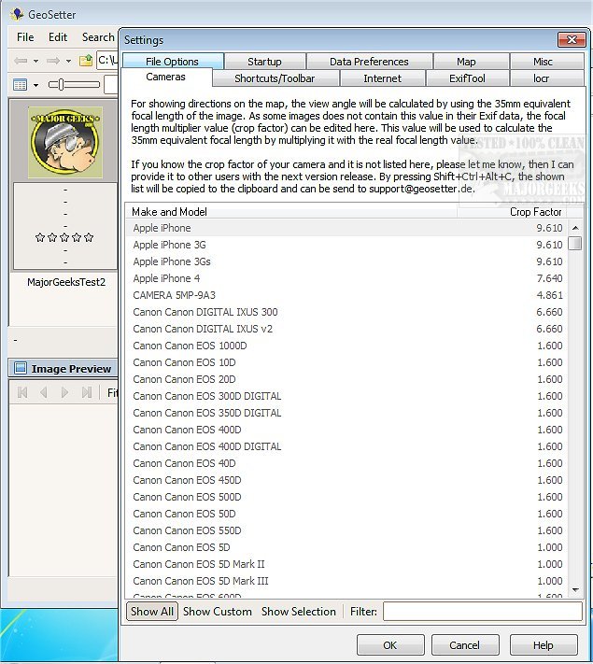Screen dimensions: 593x664
Task: Select the Apple iPhone row
Action: coord(346,228)
